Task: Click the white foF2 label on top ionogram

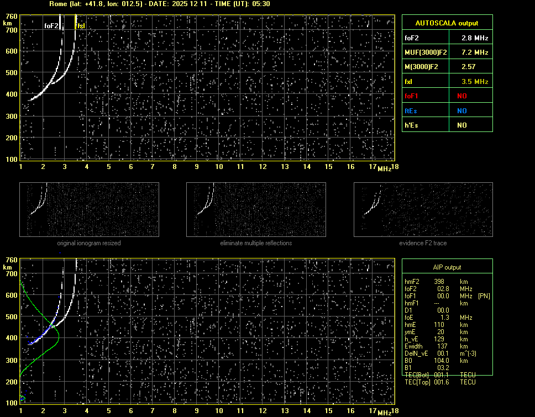Action: (x=51, y=25)
